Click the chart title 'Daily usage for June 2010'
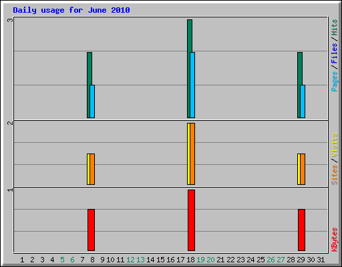 (71, 10)
